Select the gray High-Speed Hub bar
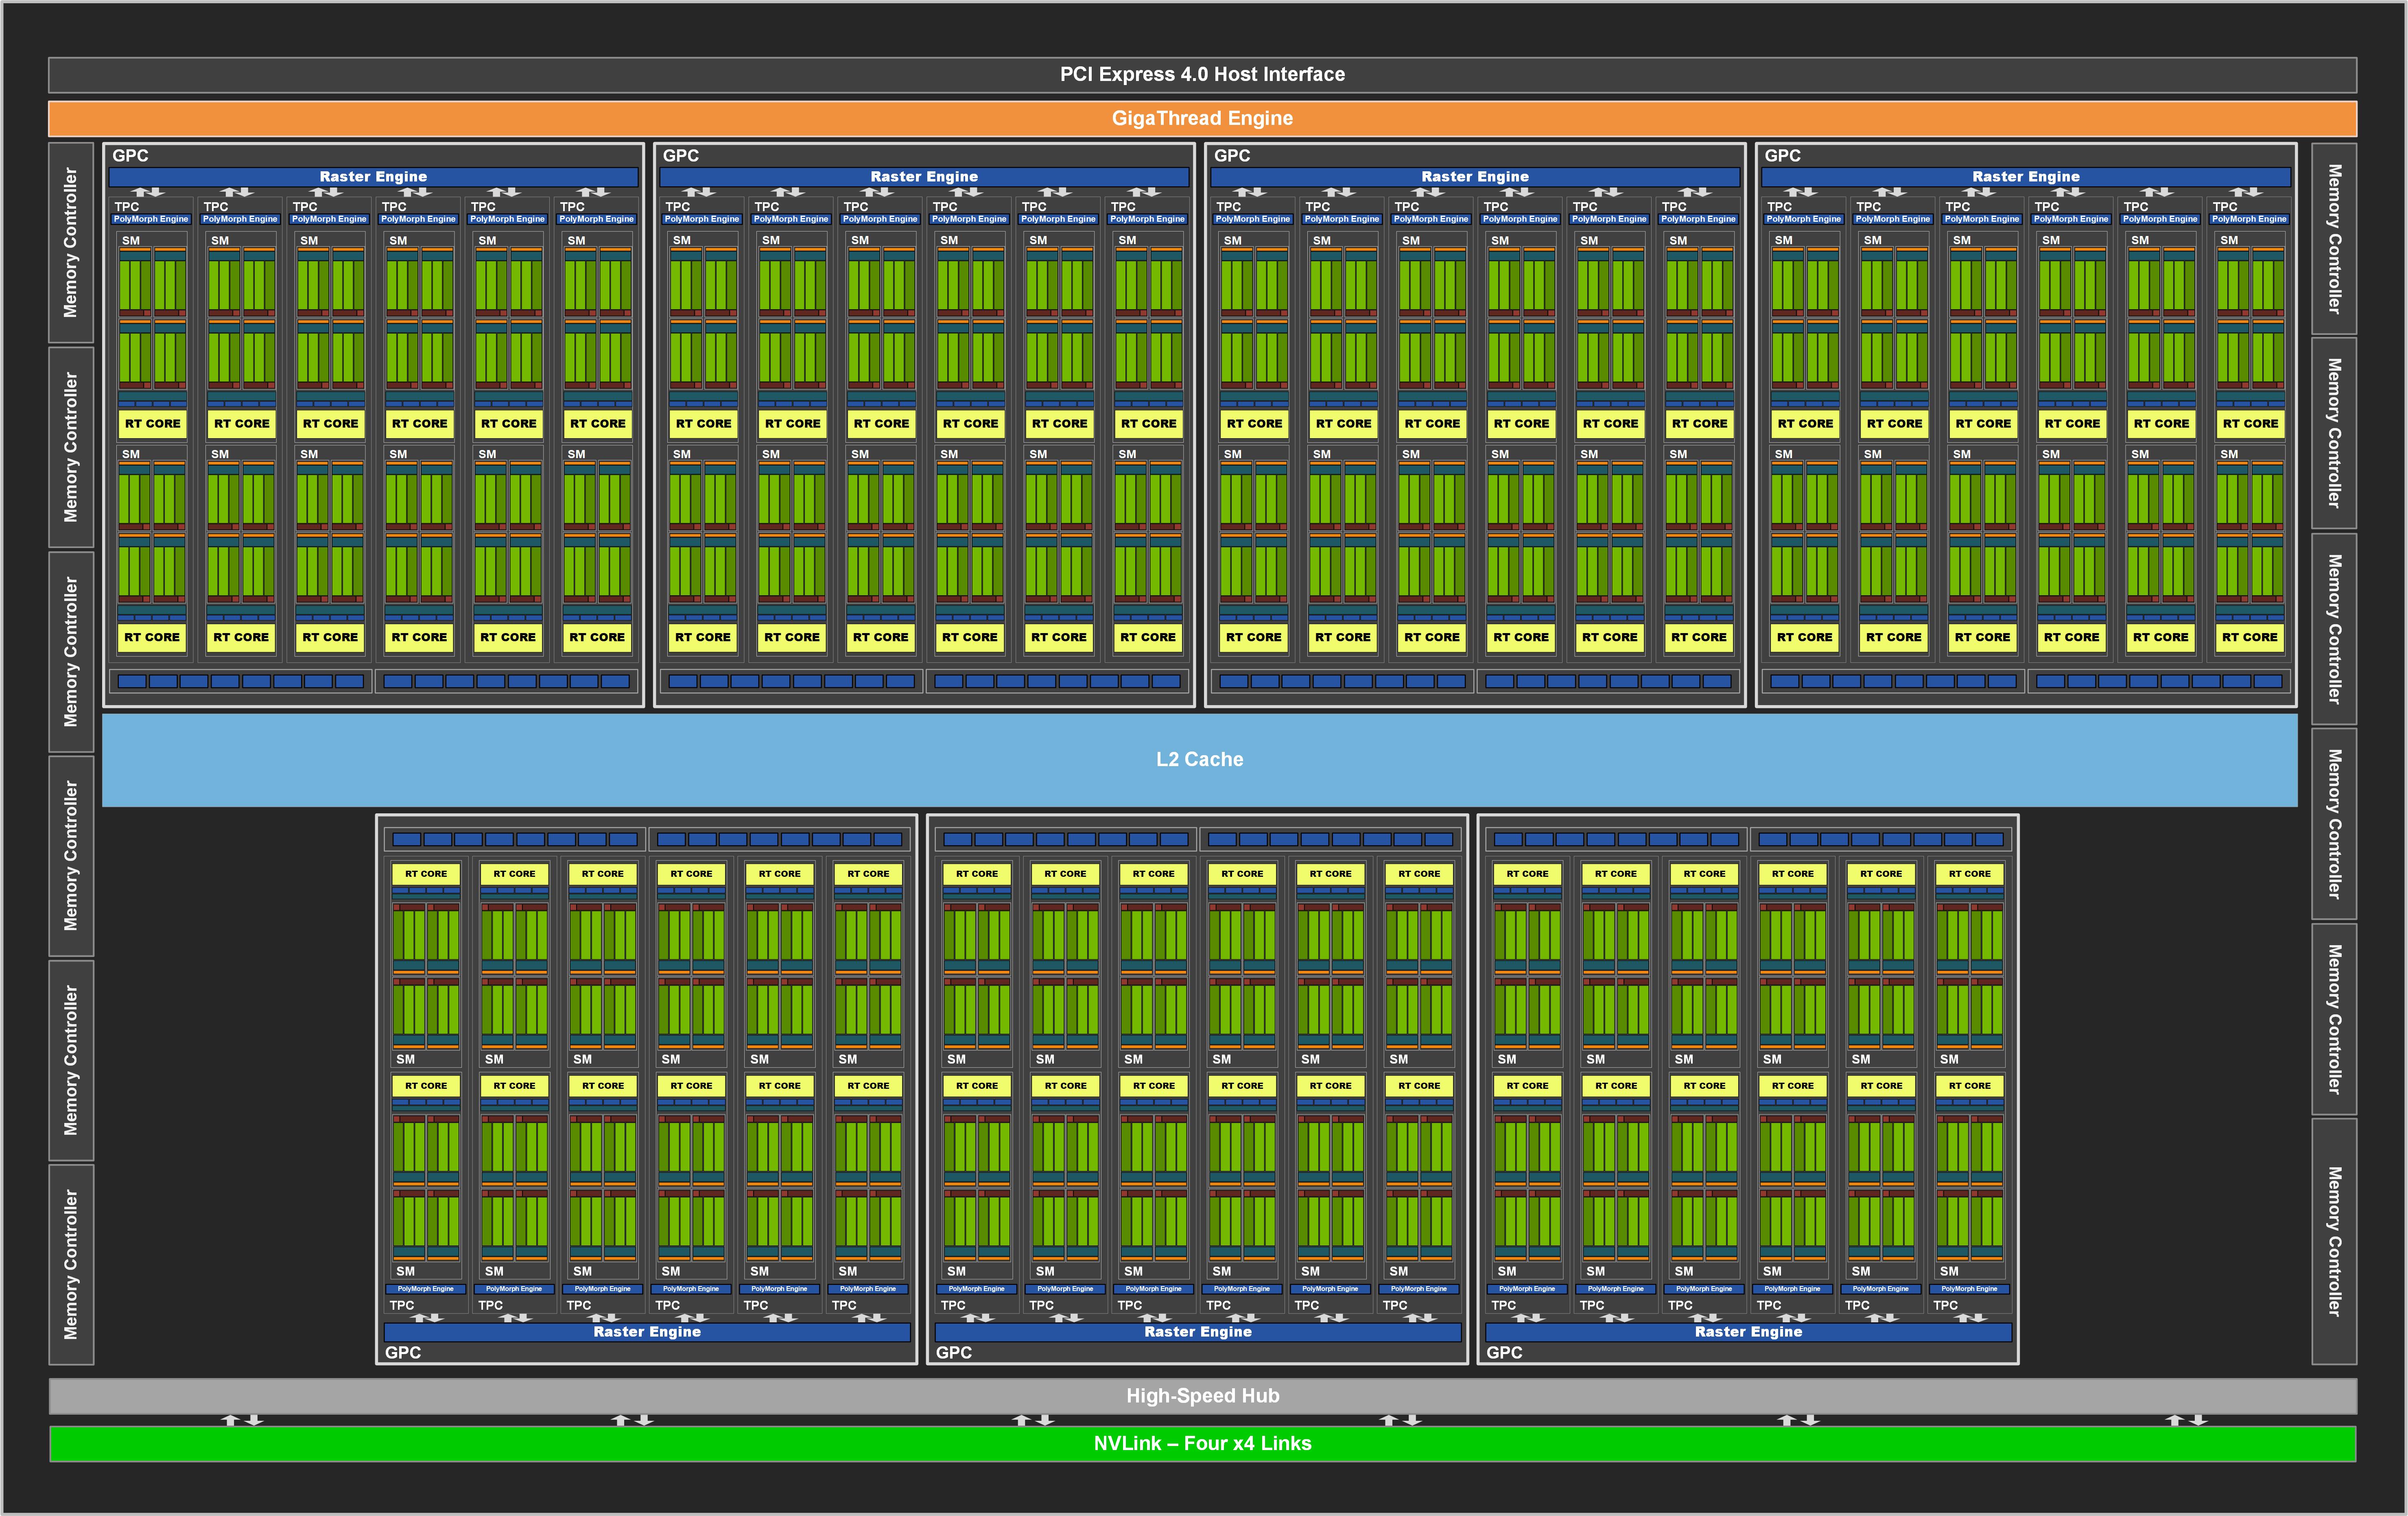Viewport: 2408px width, 1516px height. click(1202, 1395)
